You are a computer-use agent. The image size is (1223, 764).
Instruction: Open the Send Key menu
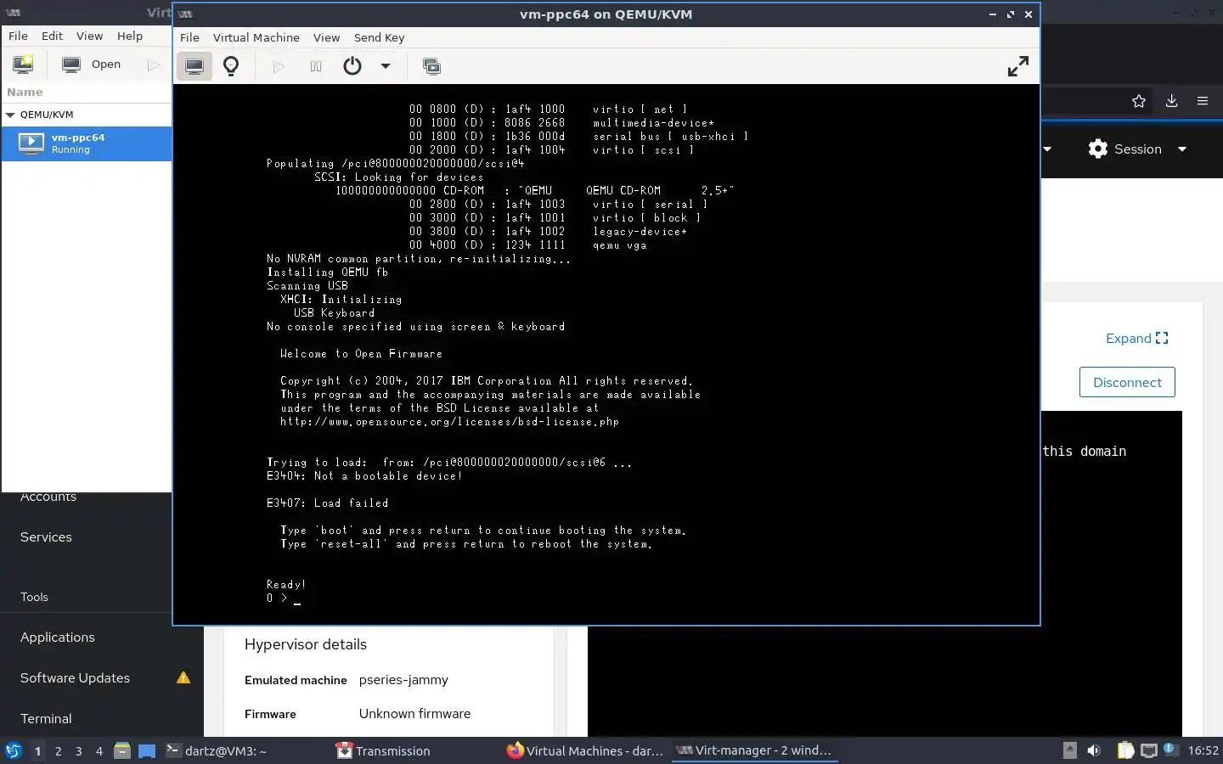(379, 37)
